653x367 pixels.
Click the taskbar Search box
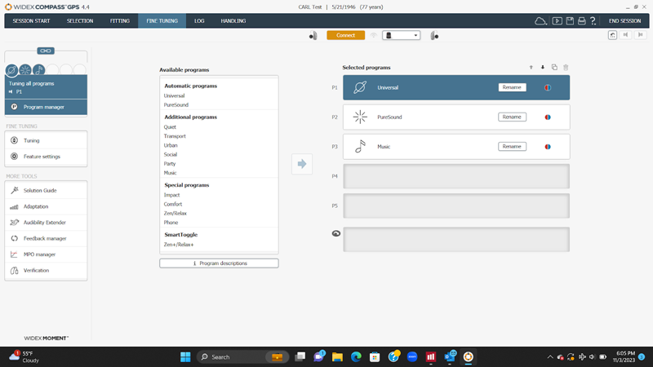click(x=242, y=357)
